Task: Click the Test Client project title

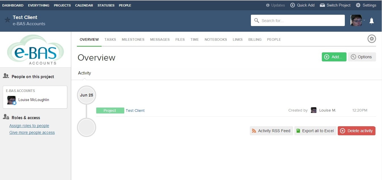Action: click(x=25, y=17)
